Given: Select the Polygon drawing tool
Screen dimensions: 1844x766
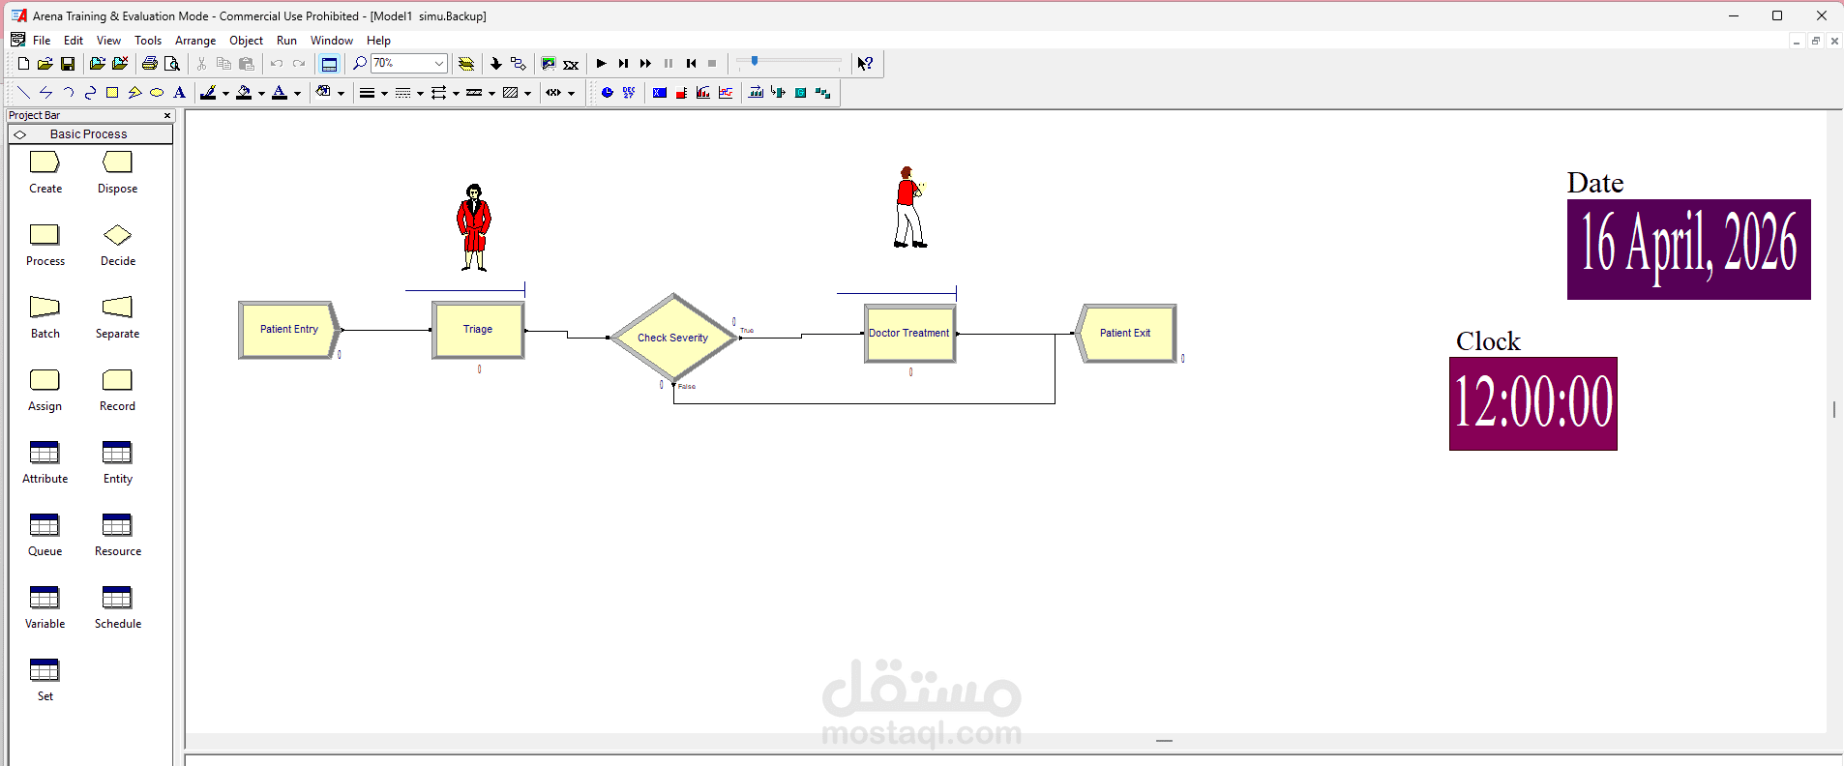Looking at the screenshot, I should pos(134,93).
